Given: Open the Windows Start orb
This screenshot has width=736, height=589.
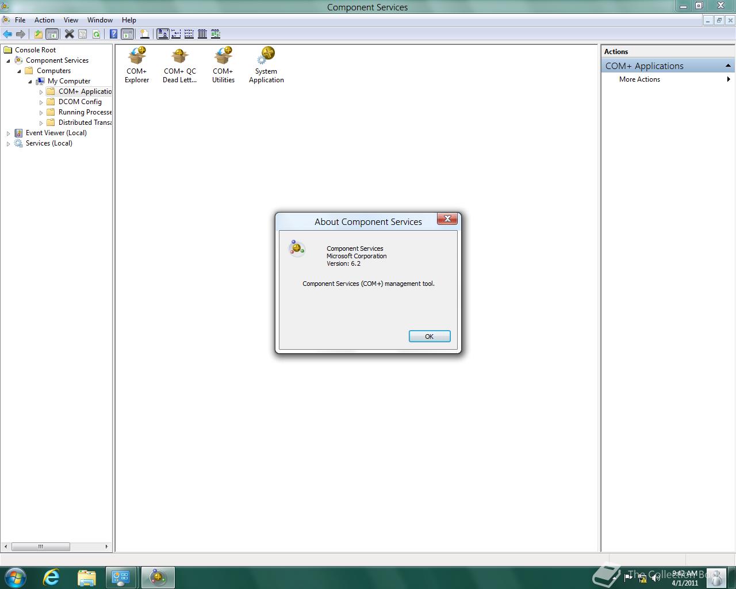Looking at the screenshot, I should pos(15,577).
